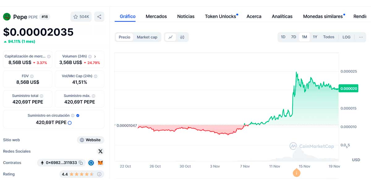Toggle LOG scale on chart
Viewport: 371px width, 185px height.
point(346,37)
